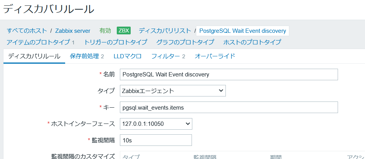Click the 有効 status link
The height and width of the screenshot is (159, 365).
tap(105, 30)
